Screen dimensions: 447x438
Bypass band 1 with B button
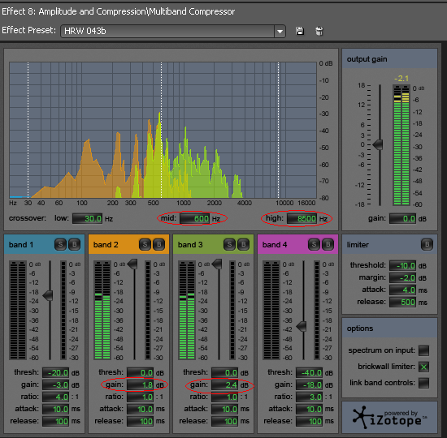click(75, 244)
